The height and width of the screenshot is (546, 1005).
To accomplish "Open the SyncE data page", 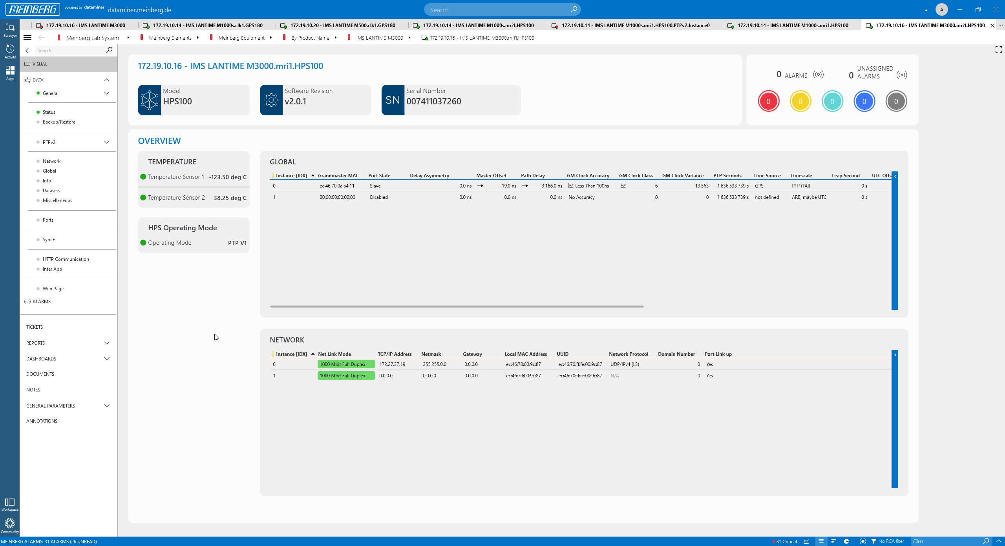I will pyautogui.click(x=49, y=240).
